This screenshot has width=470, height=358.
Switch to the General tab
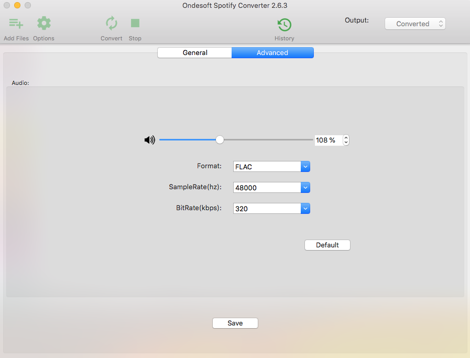click(195, 52)
